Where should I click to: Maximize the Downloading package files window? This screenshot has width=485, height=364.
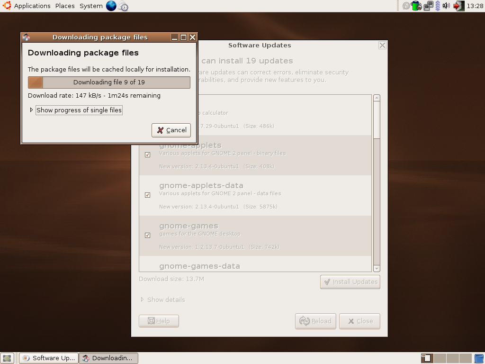point(183,37)
